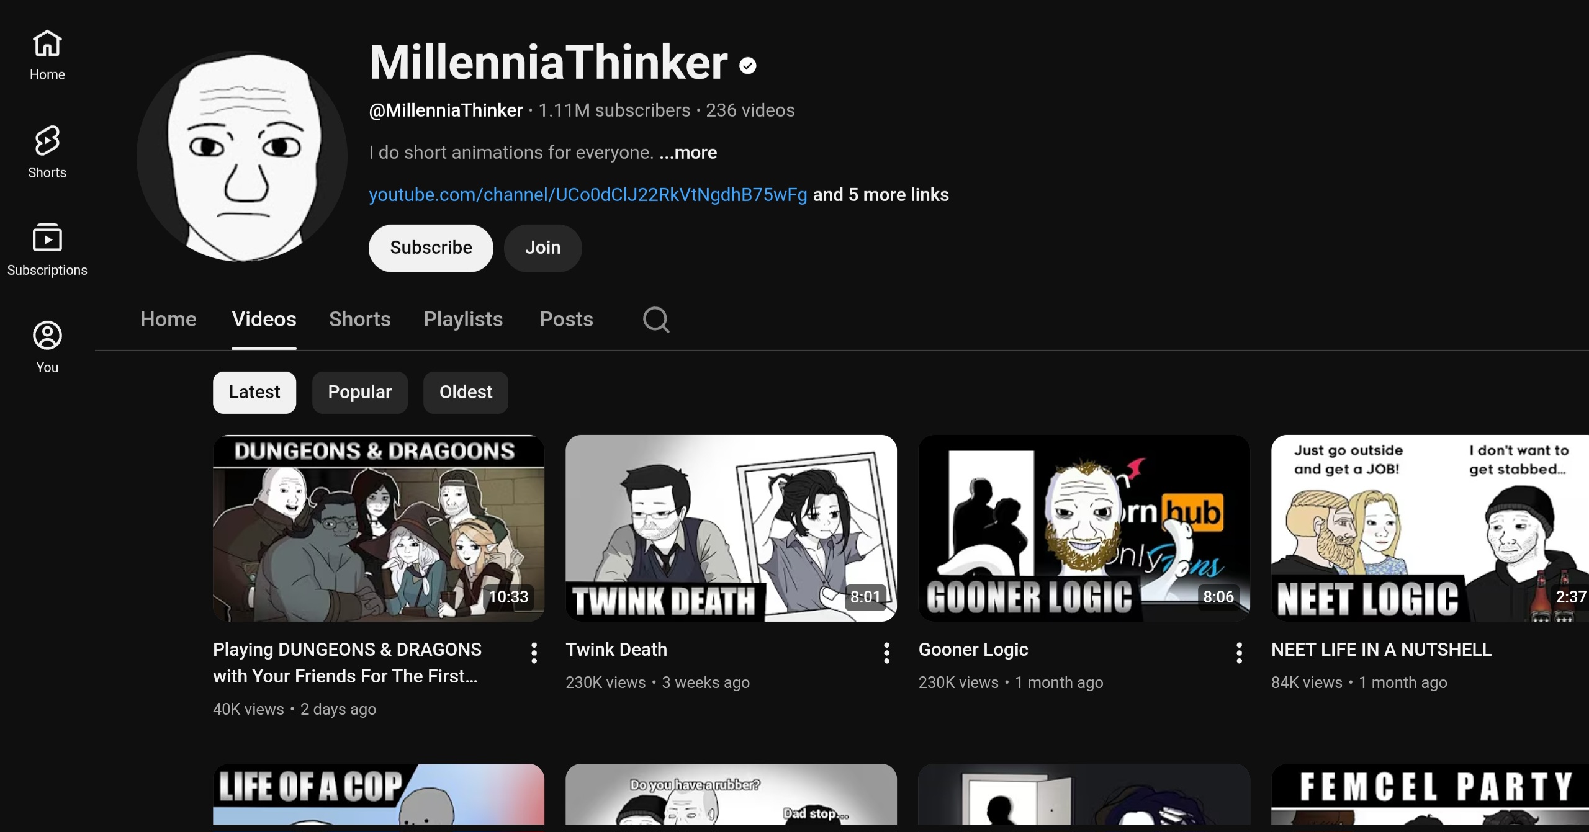Open options menu for Twink Death video
The height and width of the screenshot is (832, 1589).
[886, 653]
